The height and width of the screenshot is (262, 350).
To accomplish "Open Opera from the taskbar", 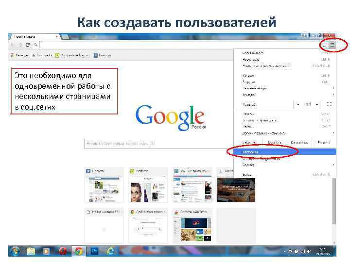I will [63, 251].
